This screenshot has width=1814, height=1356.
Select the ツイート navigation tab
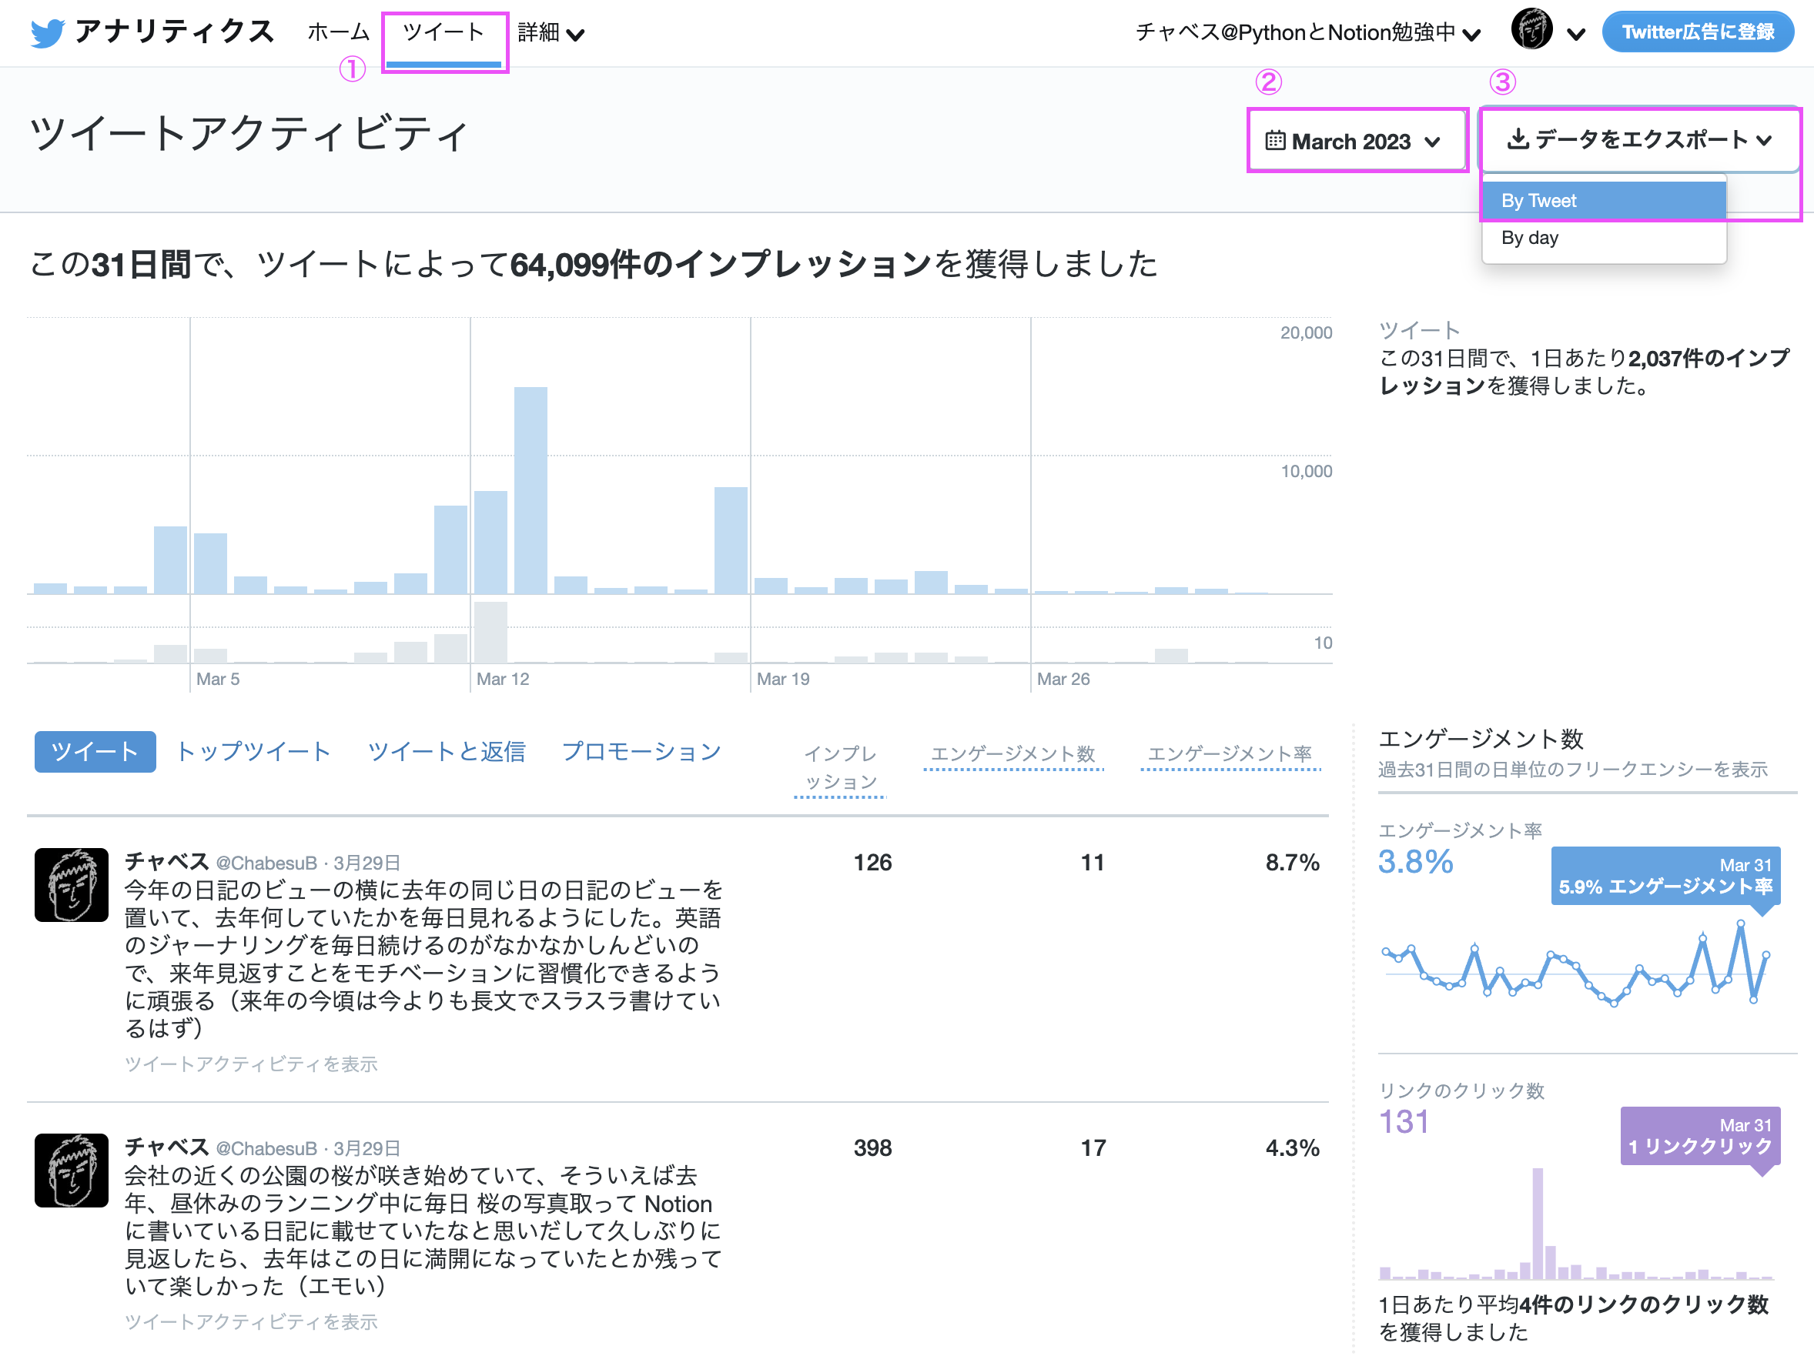(x=443, y=33)
